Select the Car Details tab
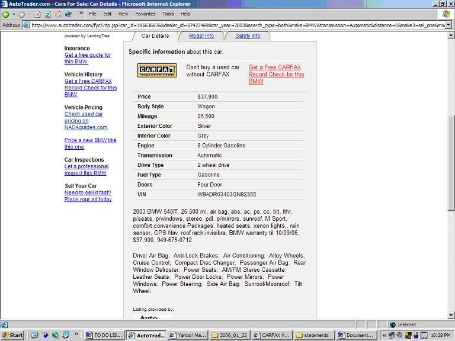455x341 pixels. coord(155,36)
